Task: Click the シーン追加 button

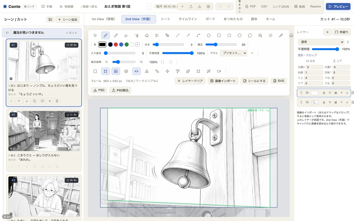Action: point(68,19)
